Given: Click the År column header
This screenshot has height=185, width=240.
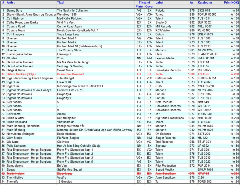Looking at the screenshot, I should pyautogui.click(x=191, y=3).
